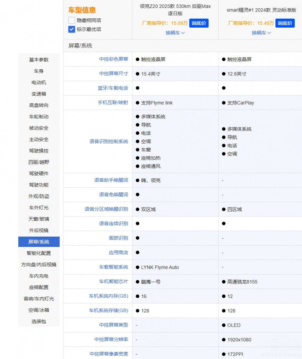This screenshot has width=302, height=359.
Task: Uncheck the 标示最优项 checkbox
Action: click(71, 29)
